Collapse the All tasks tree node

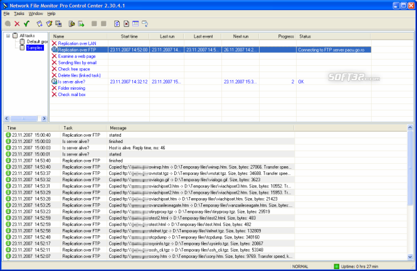pos(8,35)
